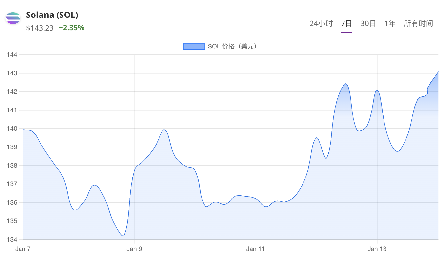Click the Jan 7 x-axis label

coord(23,249)
